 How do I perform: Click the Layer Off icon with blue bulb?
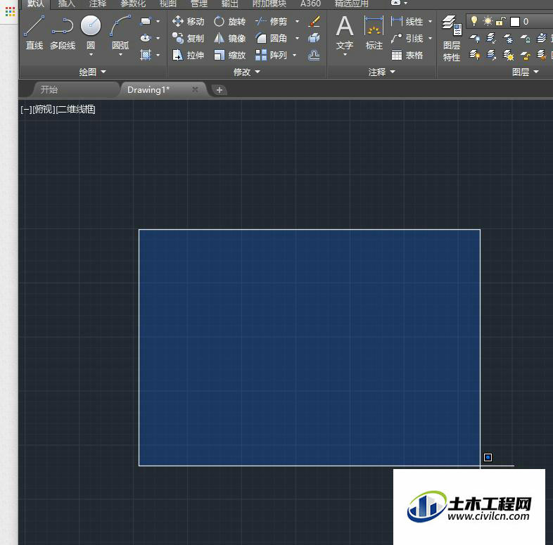click(x=475, y=38)
